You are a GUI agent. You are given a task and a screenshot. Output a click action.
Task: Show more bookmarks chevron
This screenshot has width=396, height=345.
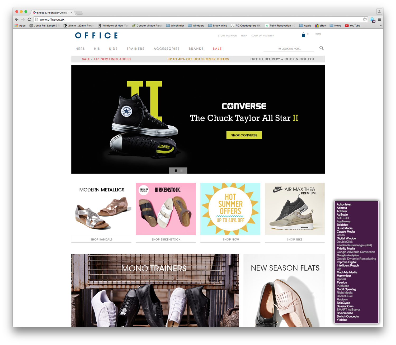[x=380, y=26]
